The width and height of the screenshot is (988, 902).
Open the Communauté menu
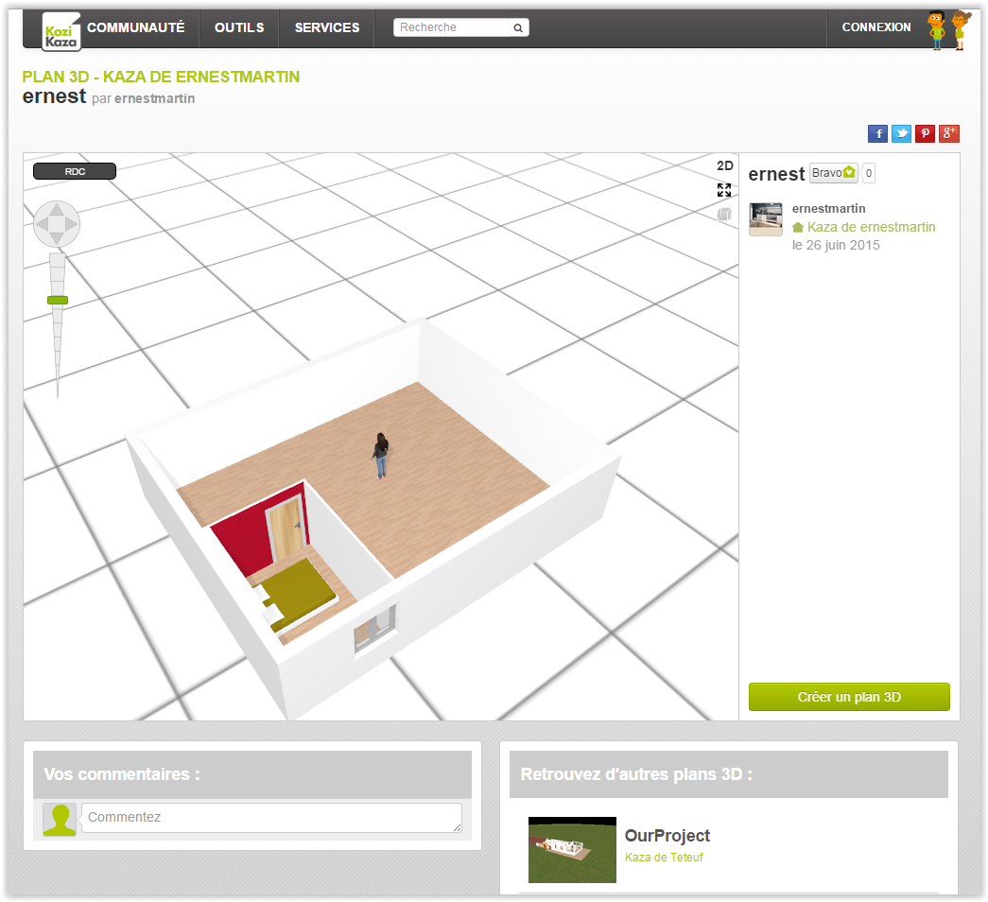click(136, 28)
